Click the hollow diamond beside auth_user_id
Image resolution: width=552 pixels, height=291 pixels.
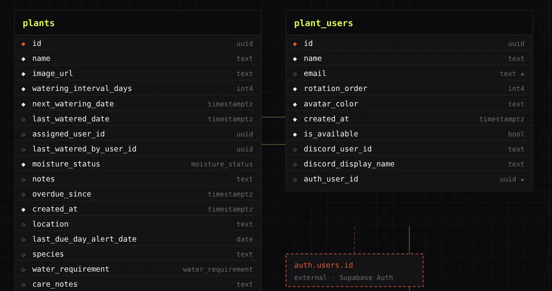[295, 179]
